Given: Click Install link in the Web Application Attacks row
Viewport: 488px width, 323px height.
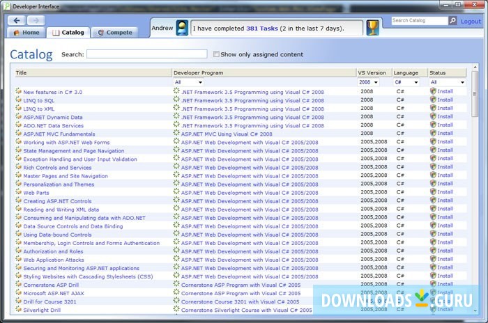Looking at the screenshot, I should pyautogui.click(x=445, y=259).
